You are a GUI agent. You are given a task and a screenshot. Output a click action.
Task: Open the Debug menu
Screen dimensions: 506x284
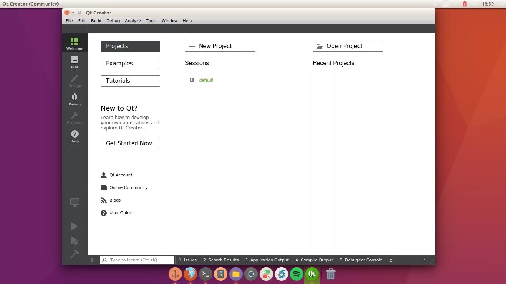click(x=113, y=21)
